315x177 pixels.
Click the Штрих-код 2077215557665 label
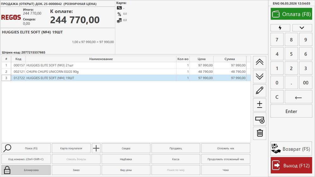pyautogui.click(x=24, y=52)
